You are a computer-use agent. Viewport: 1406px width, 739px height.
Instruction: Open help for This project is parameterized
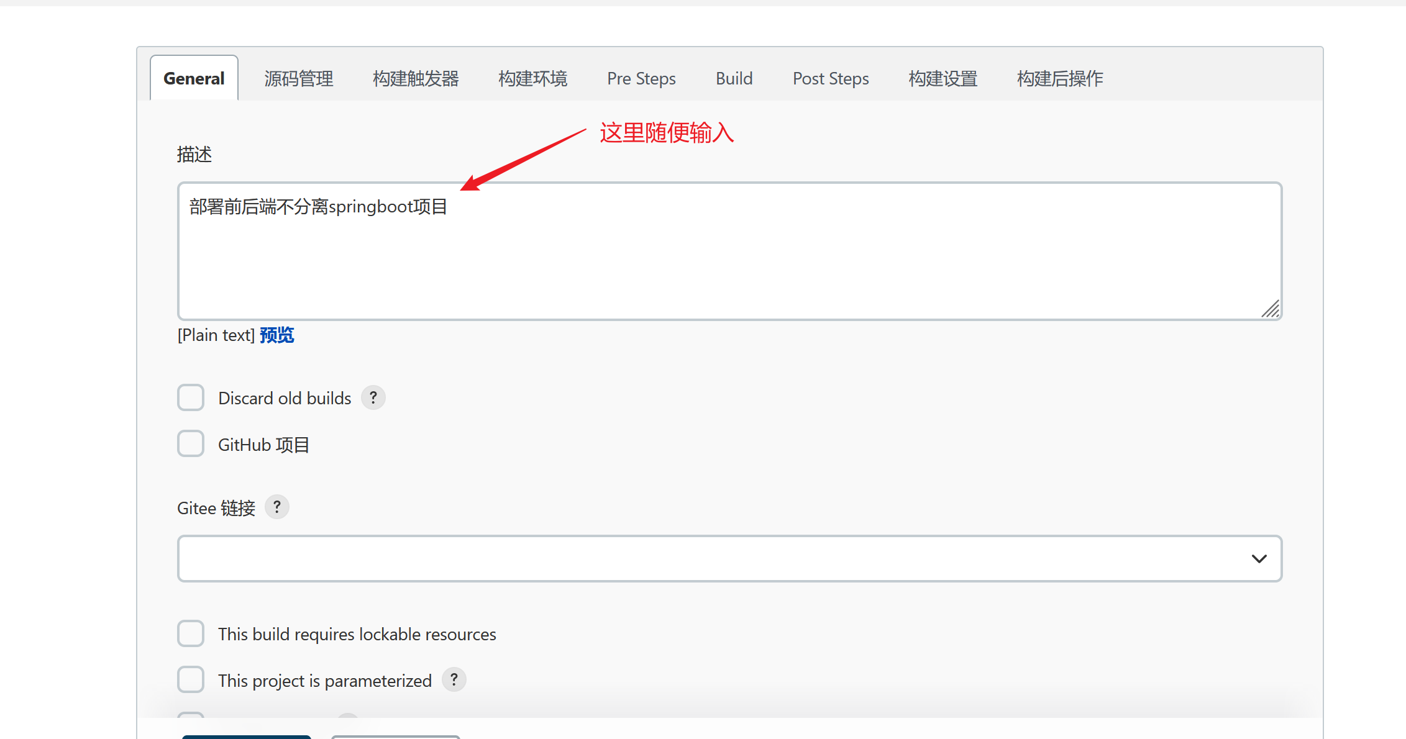(x=454, y=680)
